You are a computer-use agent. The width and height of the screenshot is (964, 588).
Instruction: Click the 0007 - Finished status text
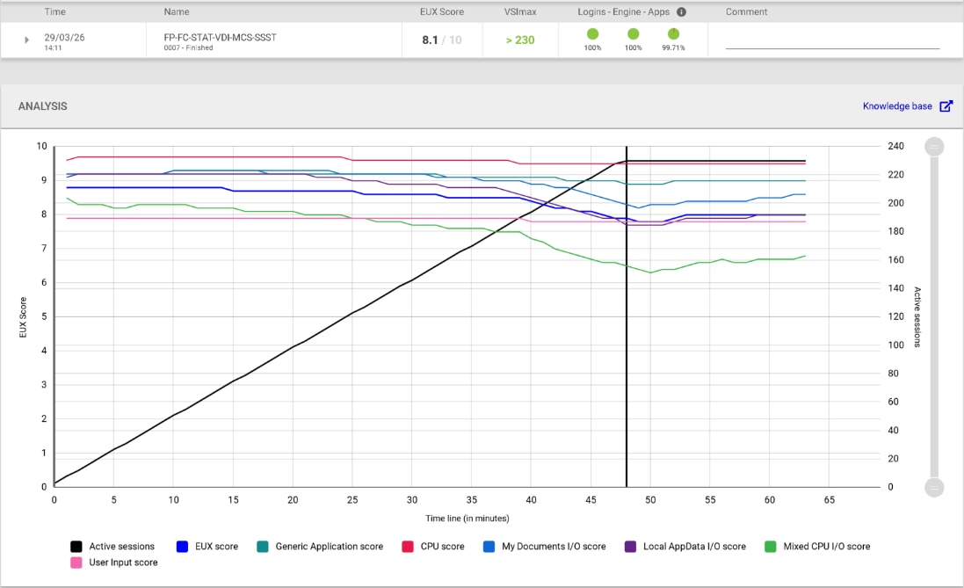(188, 48)
